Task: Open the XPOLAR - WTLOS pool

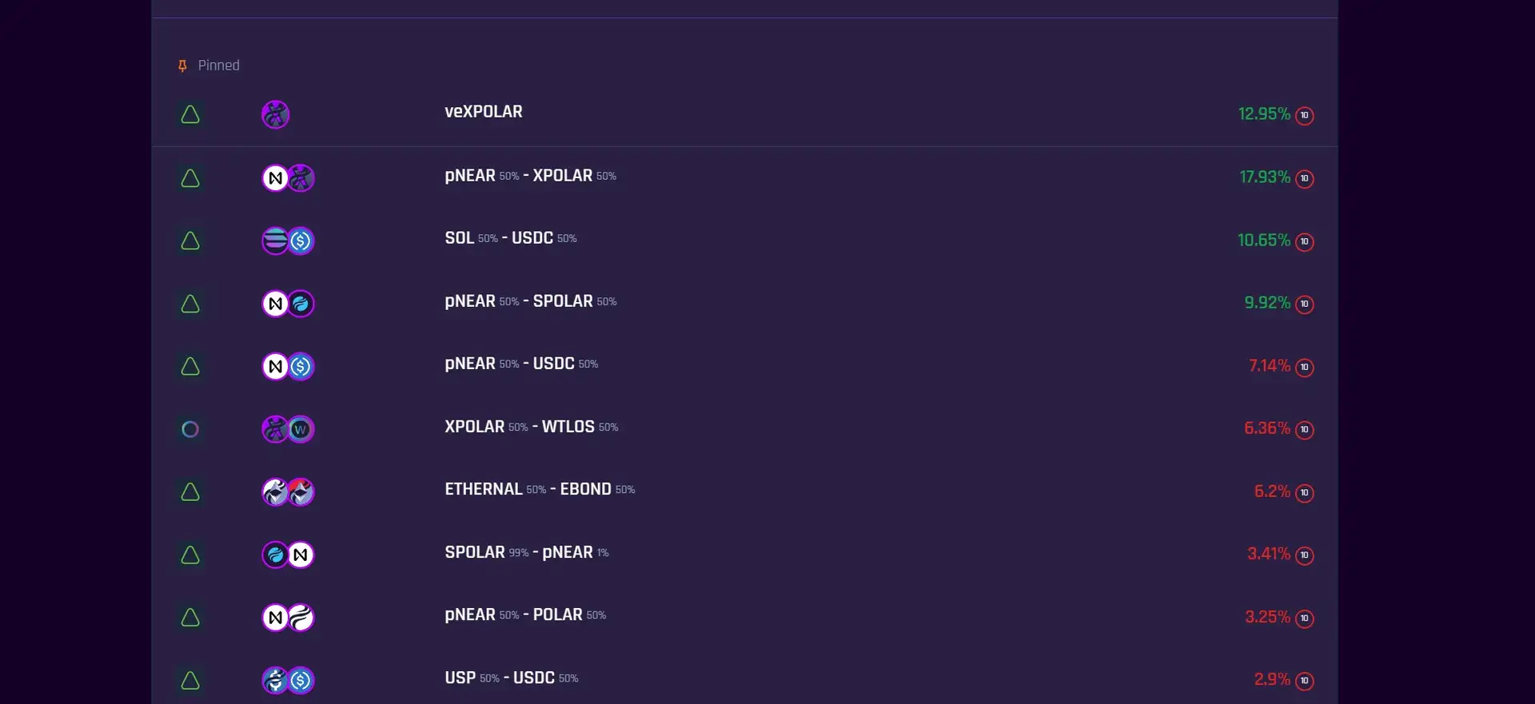Action: tap(531, 427)
